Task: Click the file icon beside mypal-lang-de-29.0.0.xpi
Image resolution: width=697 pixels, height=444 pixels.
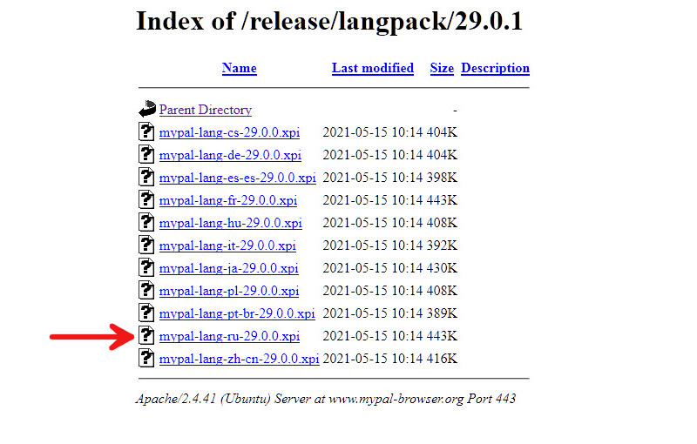Action: coord(146,154)
